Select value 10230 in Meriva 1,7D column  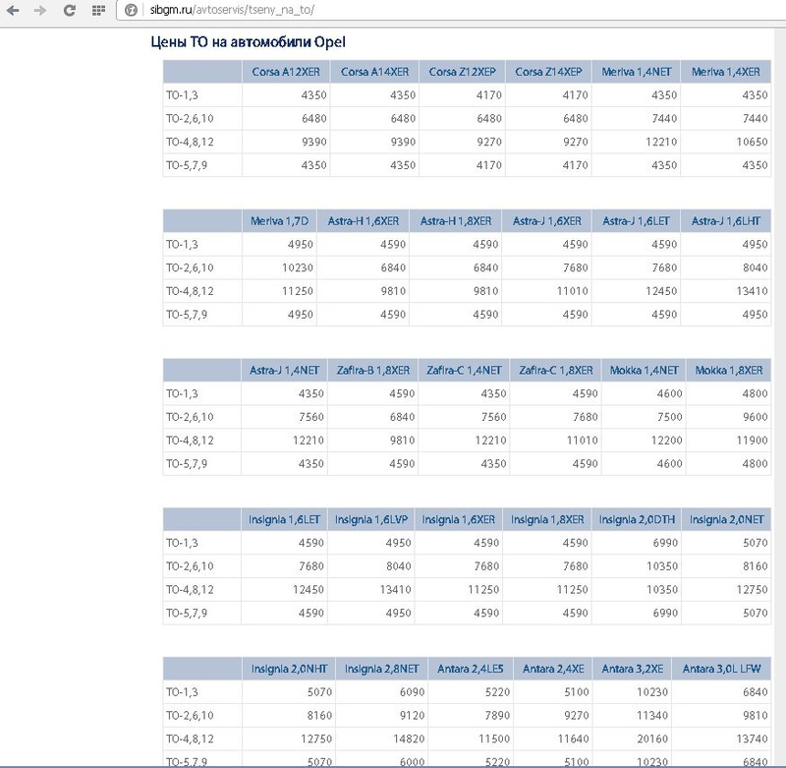click(x=298, y=267)
